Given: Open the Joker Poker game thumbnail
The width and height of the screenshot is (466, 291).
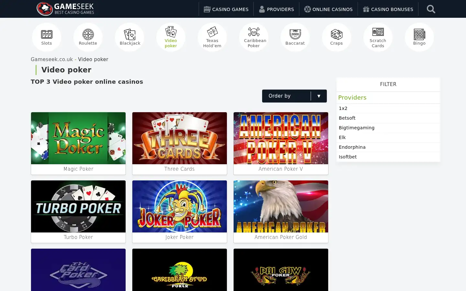Looking at the screenshot, I should (x=180, y=206).
